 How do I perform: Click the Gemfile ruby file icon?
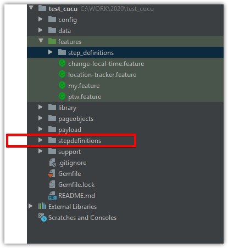click(x=52, y=174)
